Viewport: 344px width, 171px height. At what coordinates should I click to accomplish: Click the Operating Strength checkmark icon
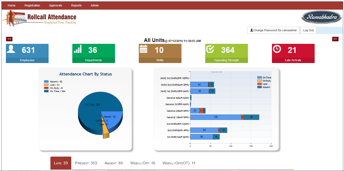point(211,49)
